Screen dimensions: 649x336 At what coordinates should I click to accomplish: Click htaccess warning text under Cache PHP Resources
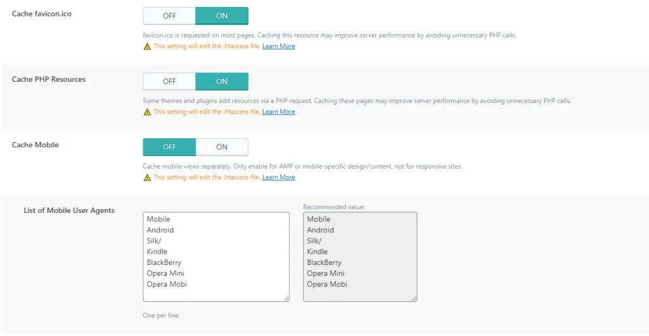click(x=207, y=112)
